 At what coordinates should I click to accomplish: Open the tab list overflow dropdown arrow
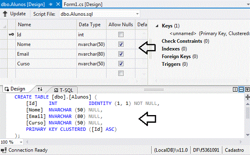click(248, 4)
